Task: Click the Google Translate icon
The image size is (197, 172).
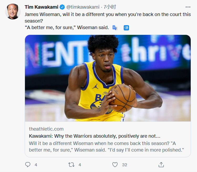Action: pyautogui.click(x=115, y=28)
